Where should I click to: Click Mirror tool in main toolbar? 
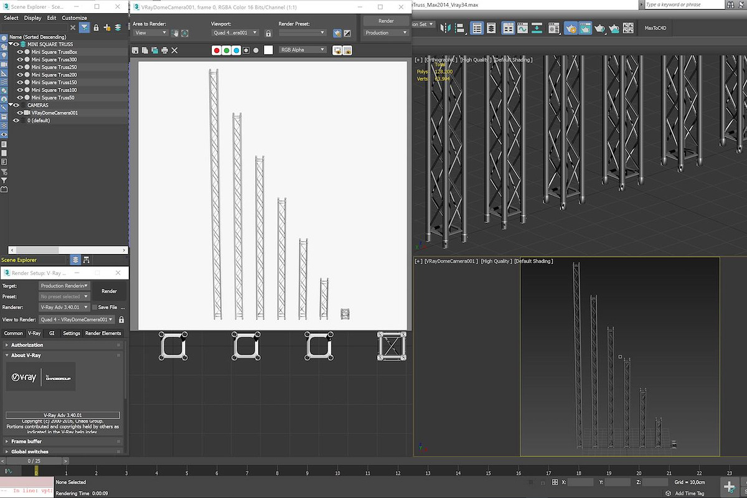(x=446, y=28)
